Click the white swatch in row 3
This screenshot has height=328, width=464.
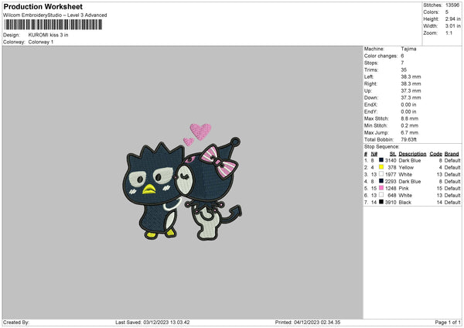(x=381, y=174)
